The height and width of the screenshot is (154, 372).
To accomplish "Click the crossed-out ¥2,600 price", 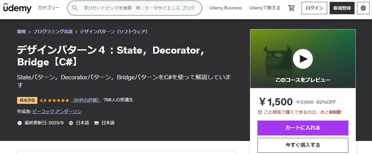I will pos(305,102).
